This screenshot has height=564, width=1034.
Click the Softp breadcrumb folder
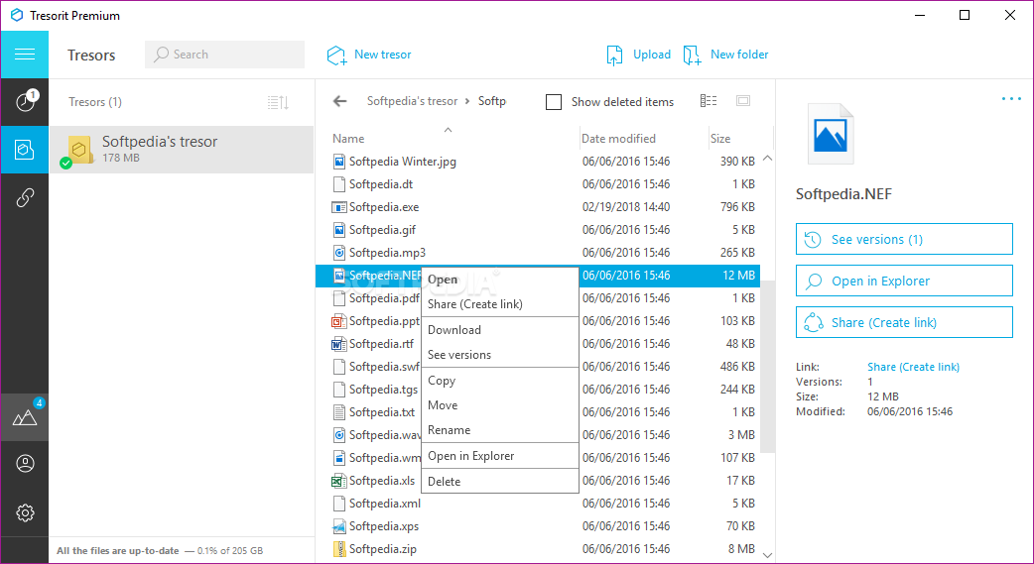coord(492,101)
